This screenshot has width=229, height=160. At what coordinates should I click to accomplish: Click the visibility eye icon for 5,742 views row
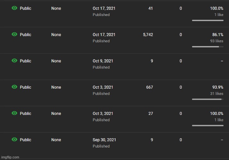coord(14,34)
